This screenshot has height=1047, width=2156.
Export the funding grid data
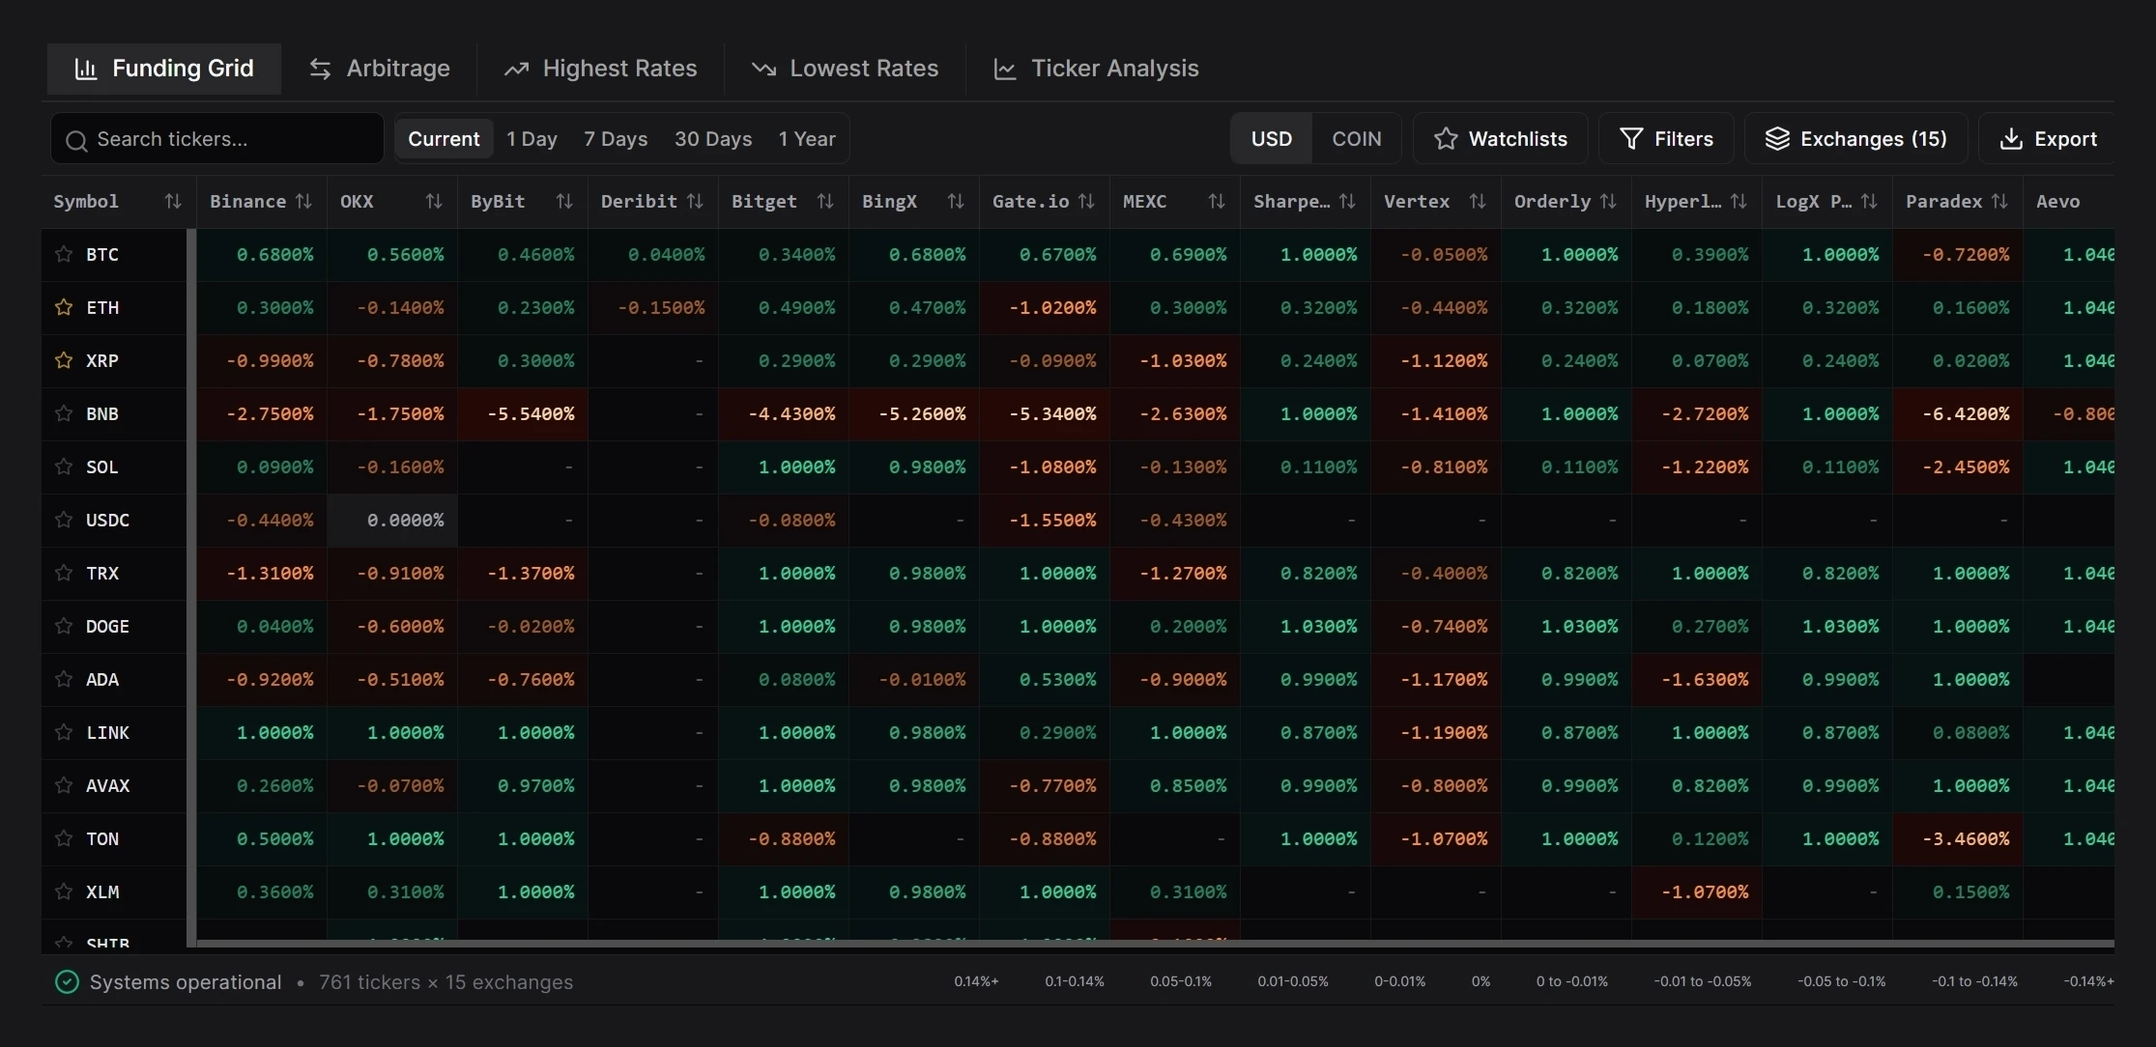[x=2047, y=139]
